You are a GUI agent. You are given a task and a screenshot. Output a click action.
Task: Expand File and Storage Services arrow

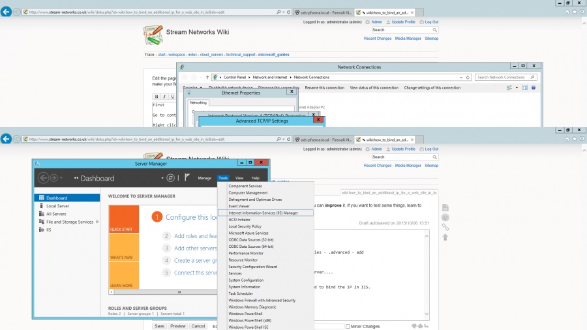(97, 222)
